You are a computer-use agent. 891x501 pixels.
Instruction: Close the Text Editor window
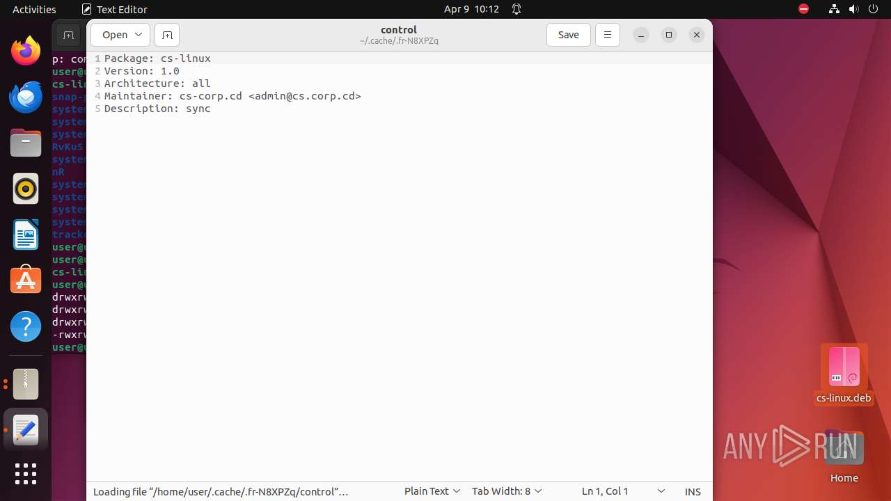697,35
